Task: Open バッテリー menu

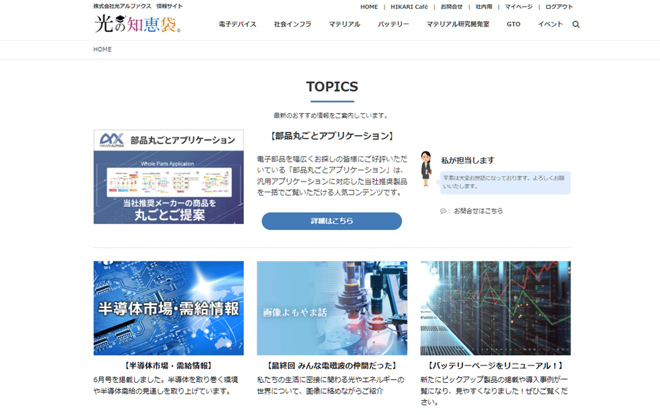Action: pyautogui.click(x=393, y=25)
